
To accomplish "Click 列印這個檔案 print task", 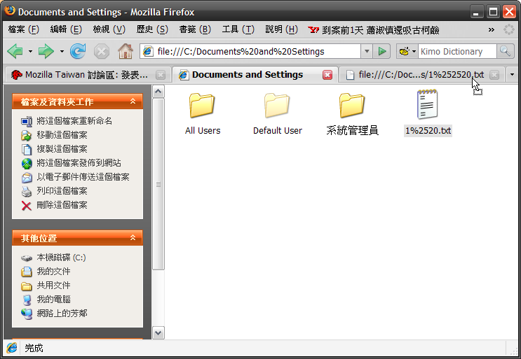I will (62, 191).
